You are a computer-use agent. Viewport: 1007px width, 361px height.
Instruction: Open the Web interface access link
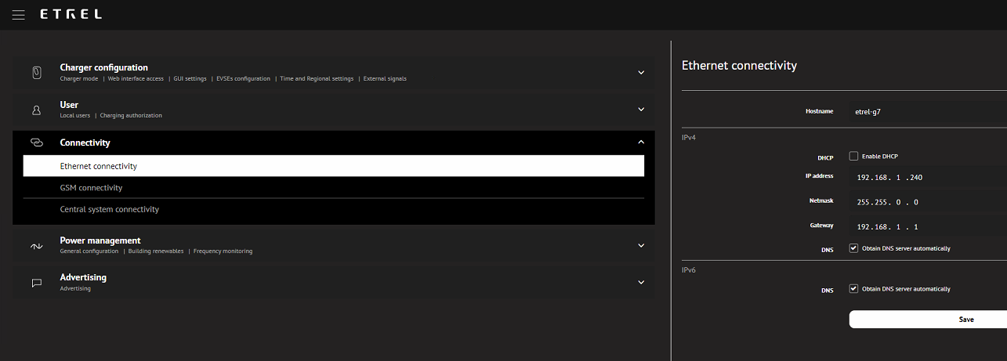[136, 79]
